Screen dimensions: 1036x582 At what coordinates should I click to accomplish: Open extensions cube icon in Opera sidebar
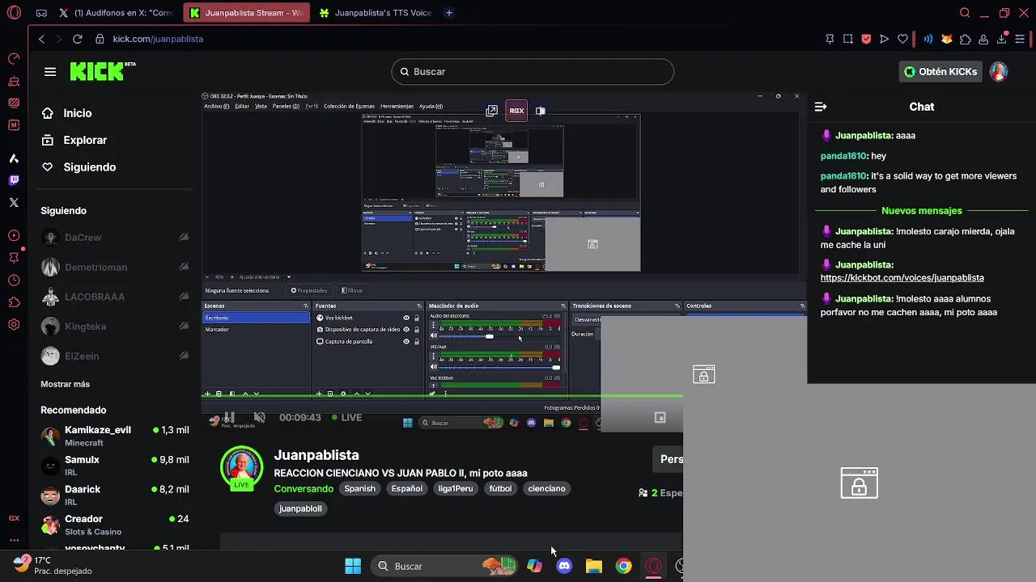pyautogui.click(x=14, y=302)
